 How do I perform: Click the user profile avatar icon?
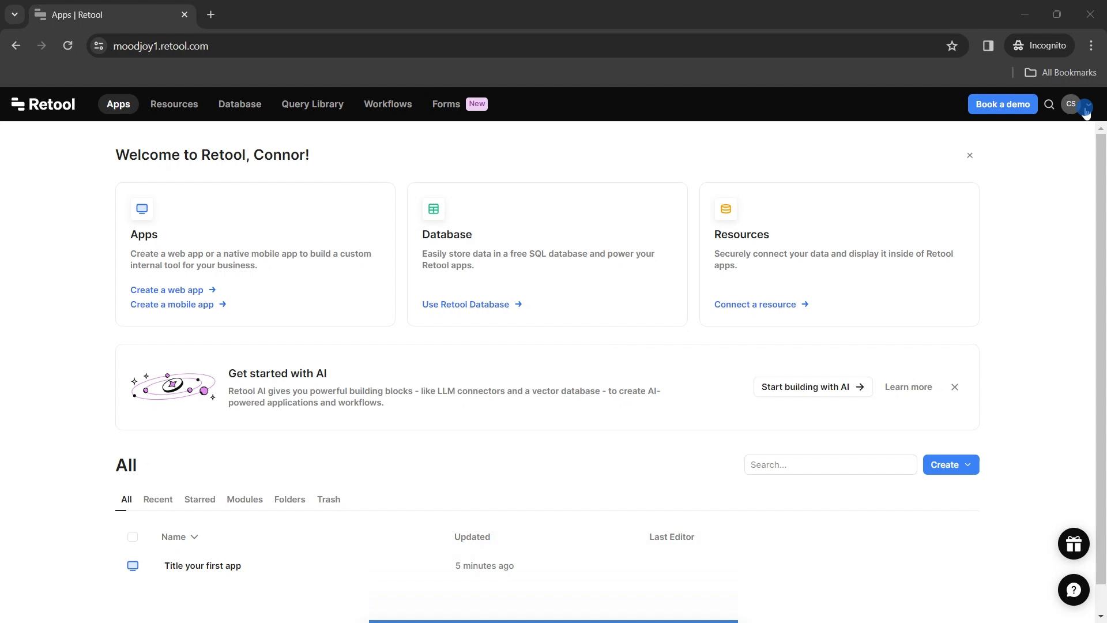(x=1071, y=103)
